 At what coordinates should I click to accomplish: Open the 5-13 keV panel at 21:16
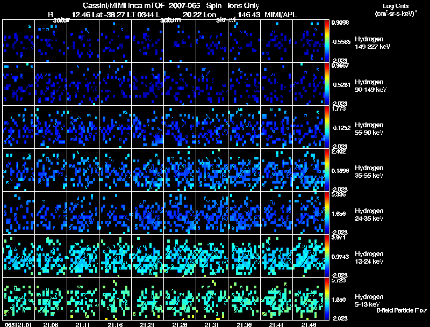point(115,299)
